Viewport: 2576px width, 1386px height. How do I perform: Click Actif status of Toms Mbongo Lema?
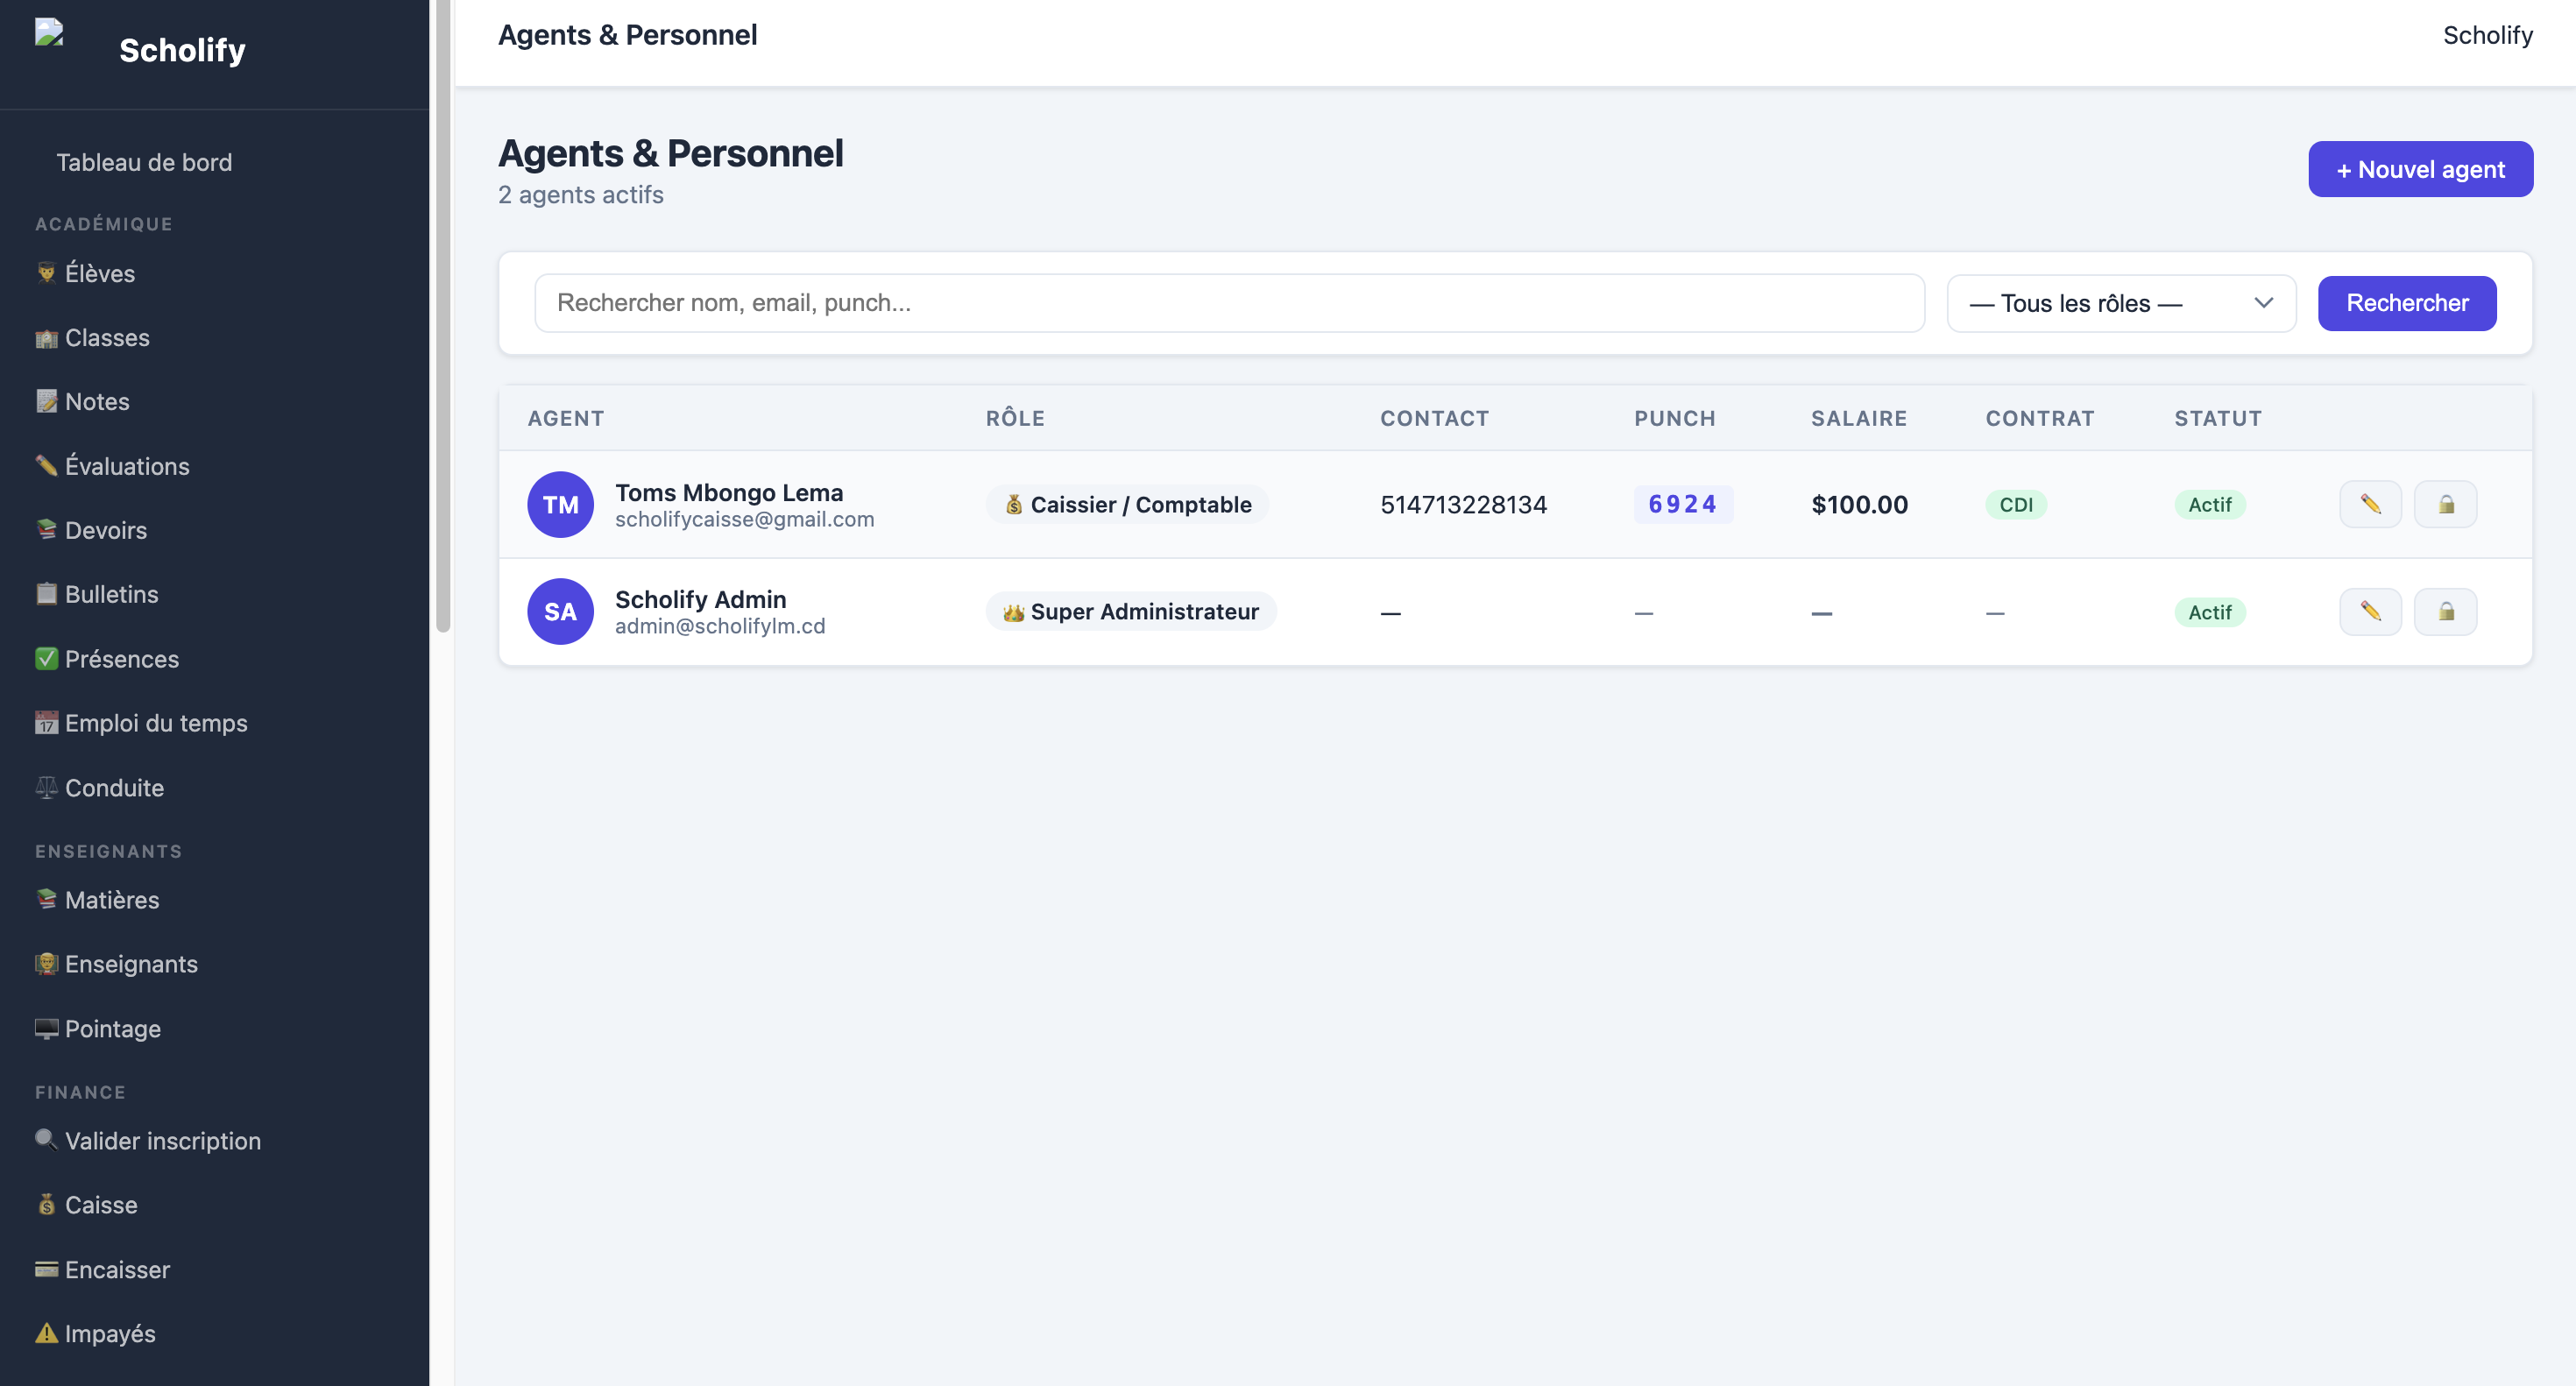(2210, 504)
